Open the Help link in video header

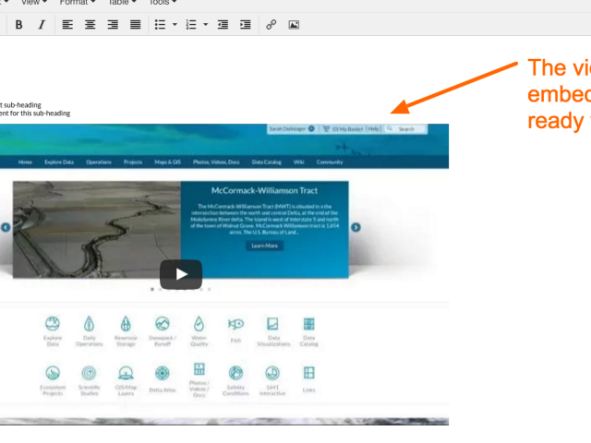pos(373,129)
